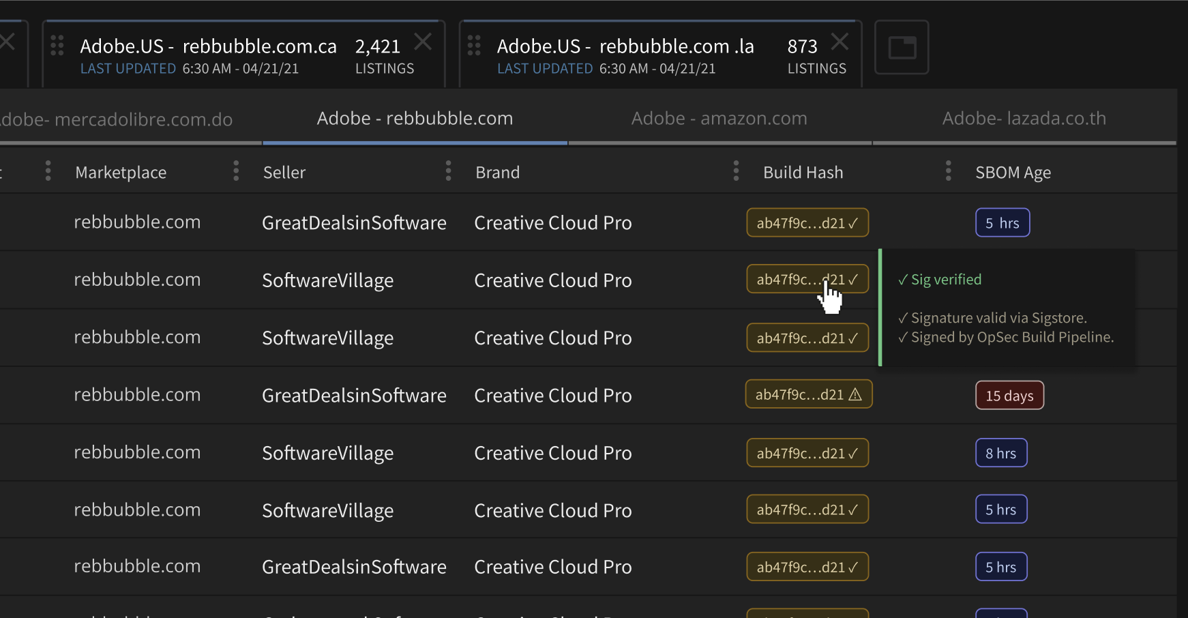
Task: Open Brand column options menu
Action: tap(448, 171)
